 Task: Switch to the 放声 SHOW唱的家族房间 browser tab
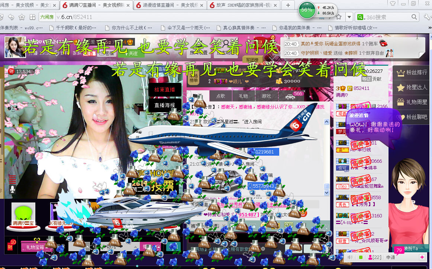(243, 5)
